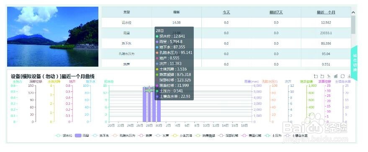Click the monthly pore pressure value 95.04

click(326, 53)
